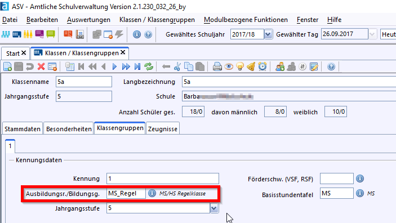Click the gray undo arrow icon

coord(30,66)
